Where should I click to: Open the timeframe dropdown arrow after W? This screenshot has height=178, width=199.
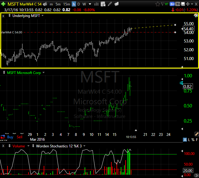click(x=90, y=4)
